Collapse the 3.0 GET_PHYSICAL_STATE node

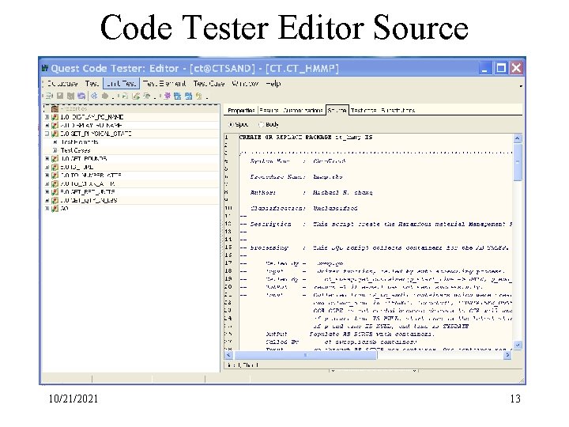point(47,134)
